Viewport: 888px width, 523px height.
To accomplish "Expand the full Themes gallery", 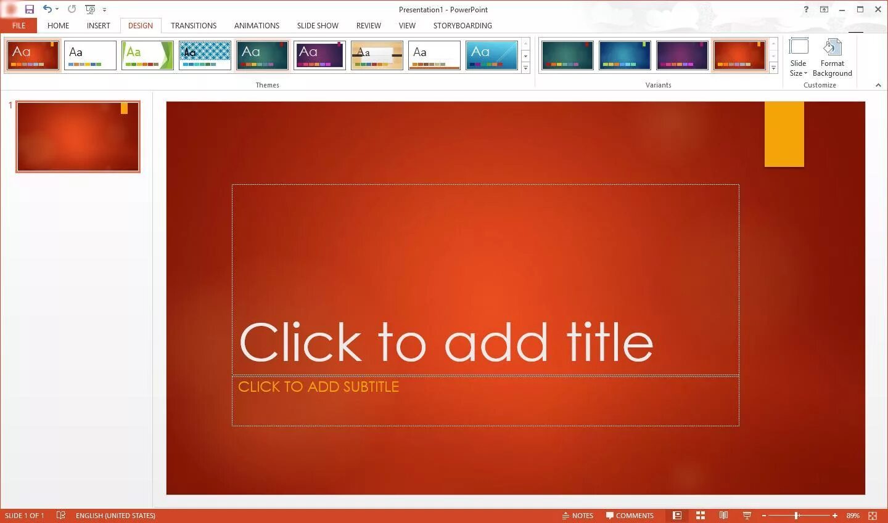I will coord(525,68).
